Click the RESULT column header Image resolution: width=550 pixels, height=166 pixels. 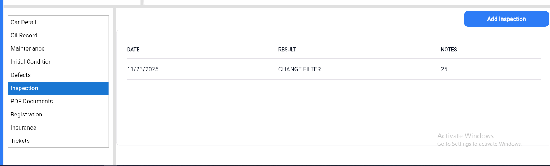click(287, 50)
